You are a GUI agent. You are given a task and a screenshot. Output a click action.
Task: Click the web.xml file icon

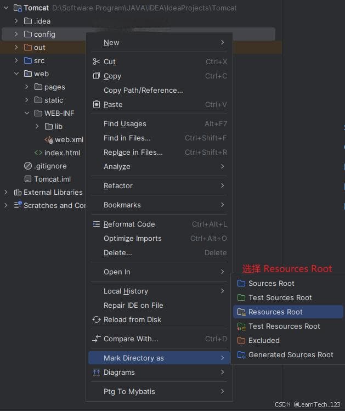pyautogui.click(x=49, y=140)
